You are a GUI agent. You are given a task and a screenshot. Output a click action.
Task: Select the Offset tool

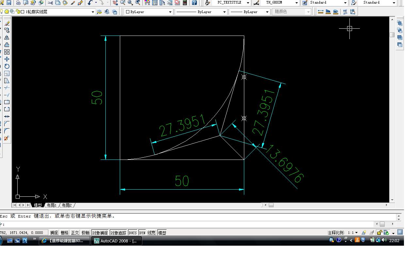tap(7, 45)
